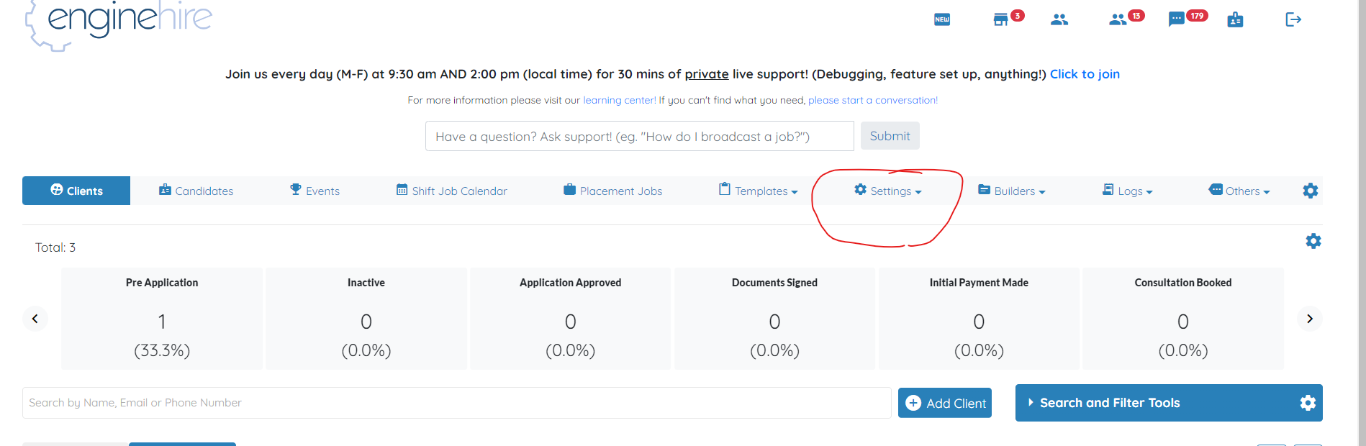The image size is (1366, 446).
Task: Open the users icon without a badge
Action: (1059, 19)
